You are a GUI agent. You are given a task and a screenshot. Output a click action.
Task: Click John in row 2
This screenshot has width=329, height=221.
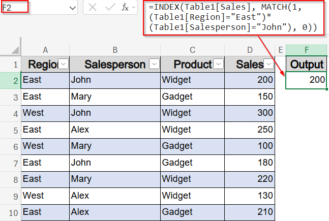pos(115,80)
